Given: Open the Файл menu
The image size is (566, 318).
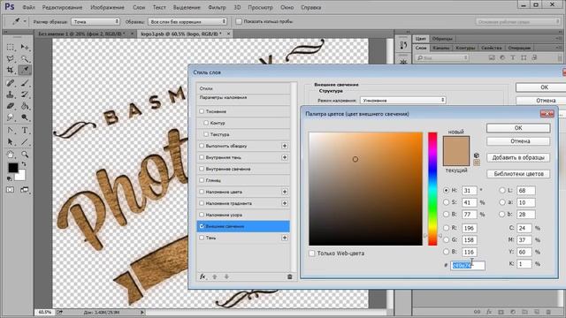Looking at the screenshot, I should [28, 7].
